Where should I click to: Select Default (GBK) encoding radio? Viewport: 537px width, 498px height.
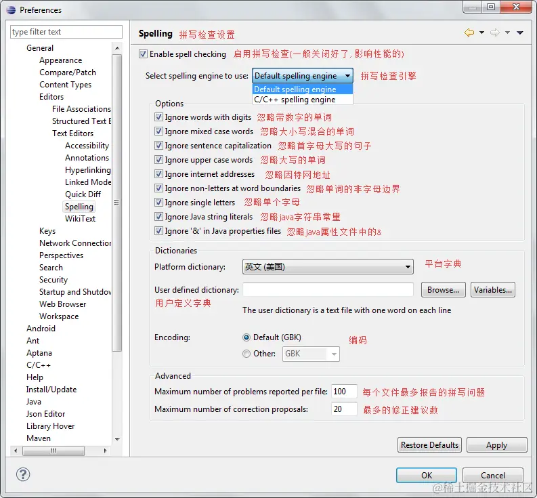click(x=246, y=337)
